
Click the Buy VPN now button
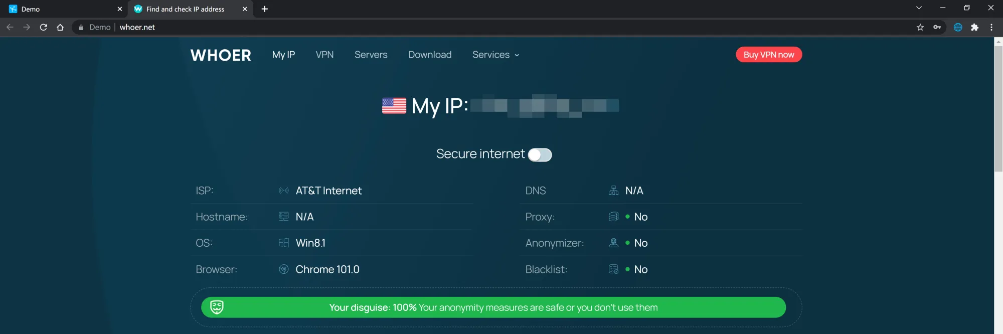tap(768, 54)
